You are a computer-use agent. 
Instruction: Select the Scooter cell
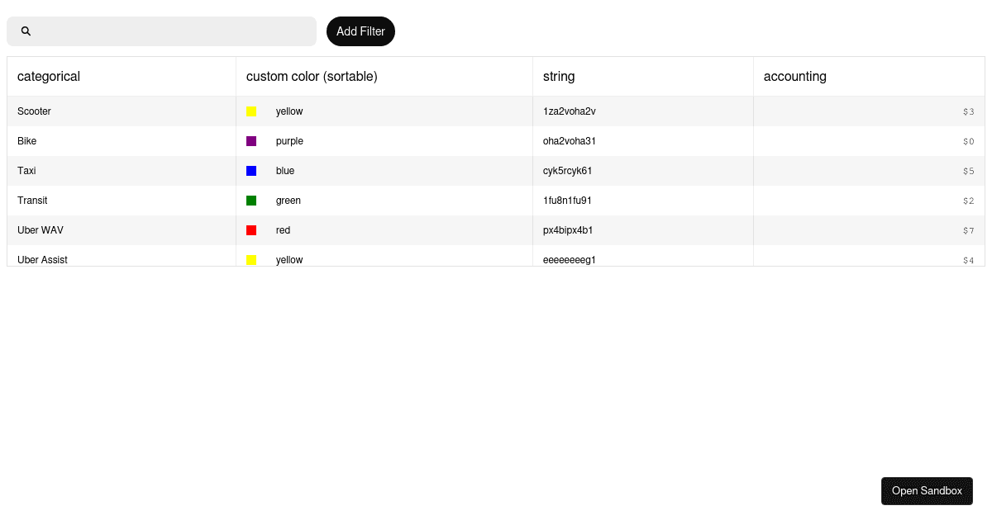pyautogui.click(x=34, y=111)
